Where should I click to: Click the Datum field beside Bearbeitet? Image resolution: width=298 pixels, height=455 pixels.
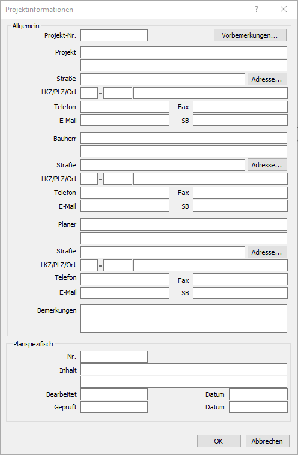click(x=258, y=394)
